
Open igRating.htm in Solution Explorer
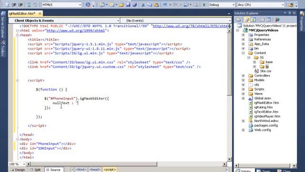(x=264, y=107)
